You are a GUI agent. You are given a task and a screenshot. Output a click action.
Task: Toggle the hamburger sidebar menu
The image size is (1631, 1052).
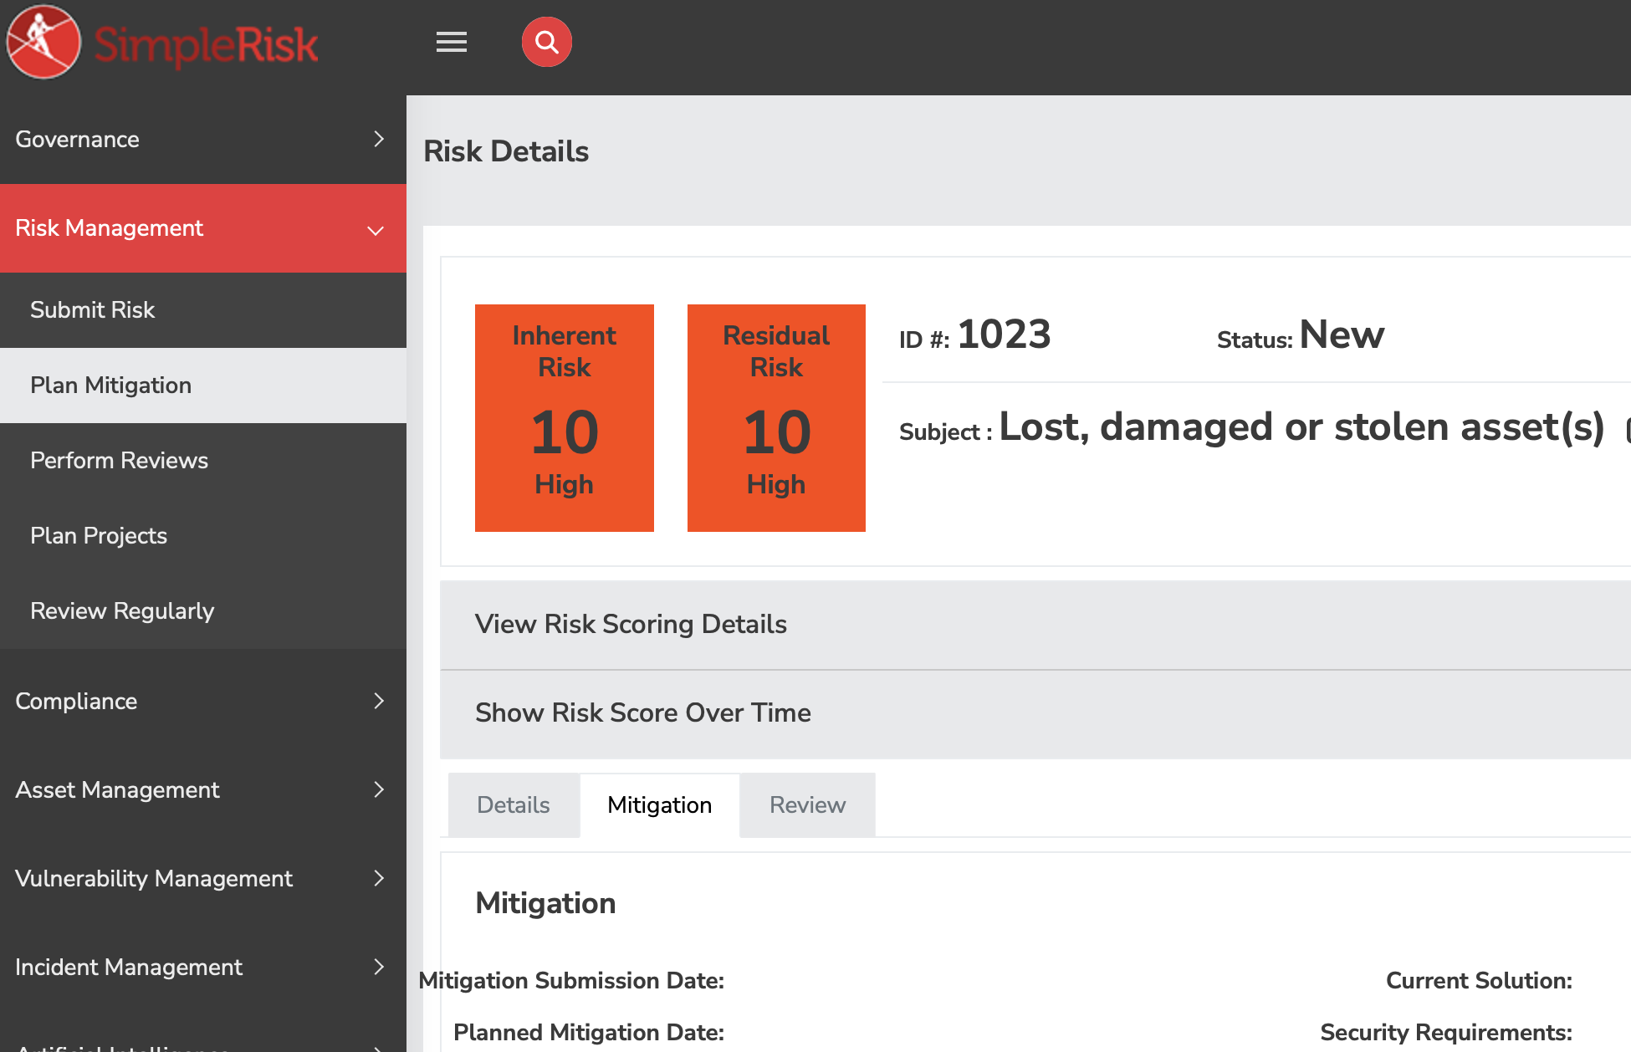[452, 42]
